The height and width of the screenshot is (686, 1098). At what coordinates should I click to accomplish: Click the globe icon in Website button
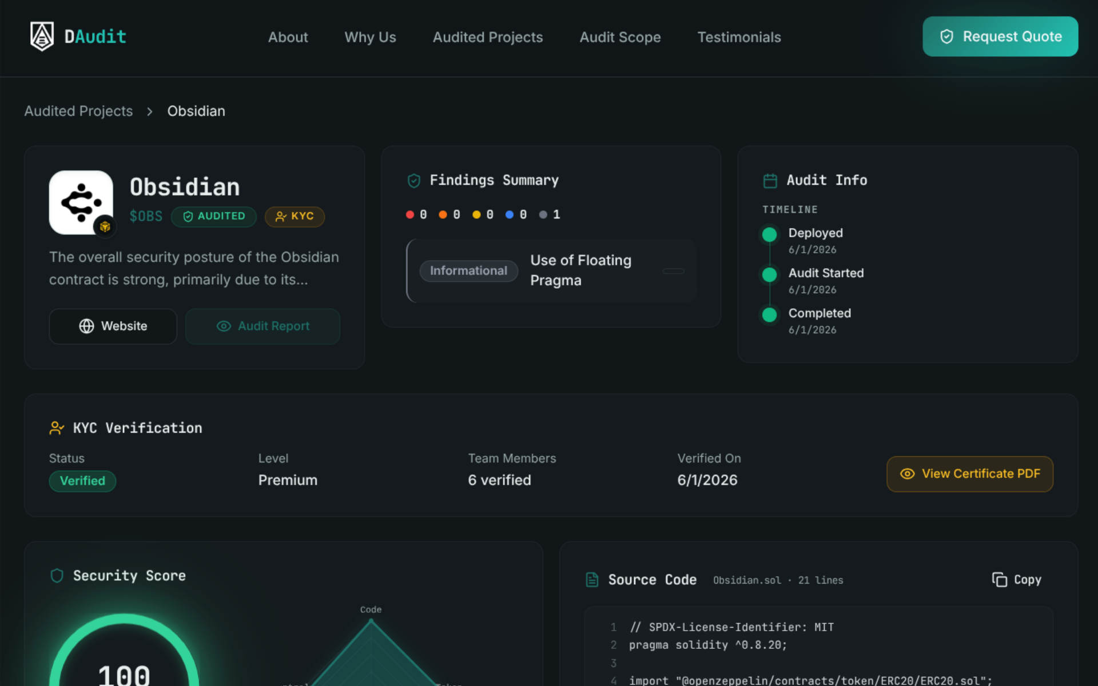coord(86,326)
